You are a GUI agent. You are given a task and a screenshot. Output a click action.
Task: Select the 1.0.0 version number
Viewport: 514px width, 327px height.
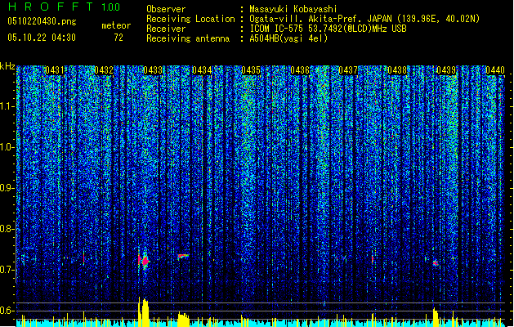pyautogui.click(x=110, y=7)
